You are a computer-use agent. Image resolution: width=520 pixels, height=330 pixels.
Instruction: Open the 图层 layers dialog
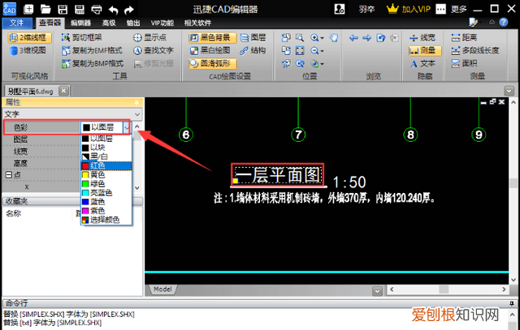[x=253, y=38]
